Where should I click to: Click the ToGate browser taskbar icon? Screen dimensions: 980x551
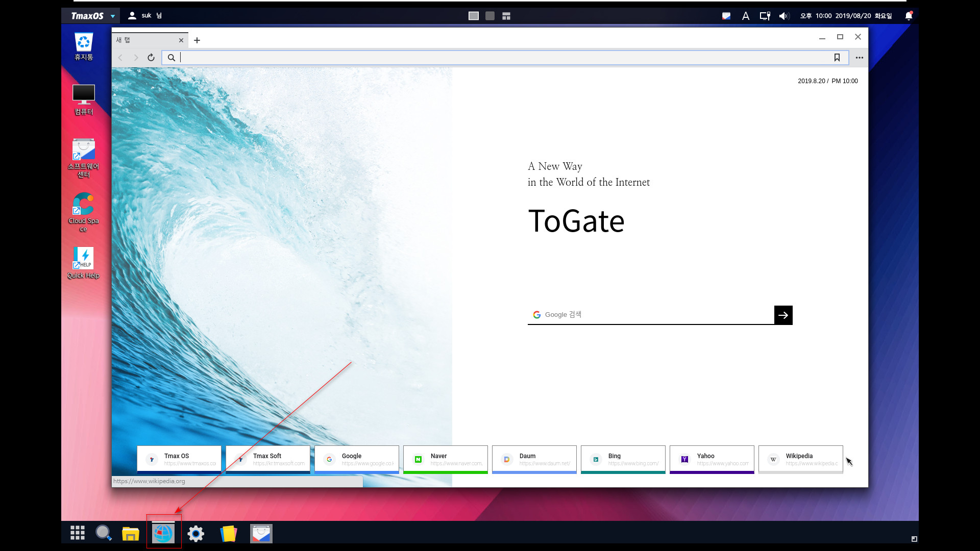point(163,534)
